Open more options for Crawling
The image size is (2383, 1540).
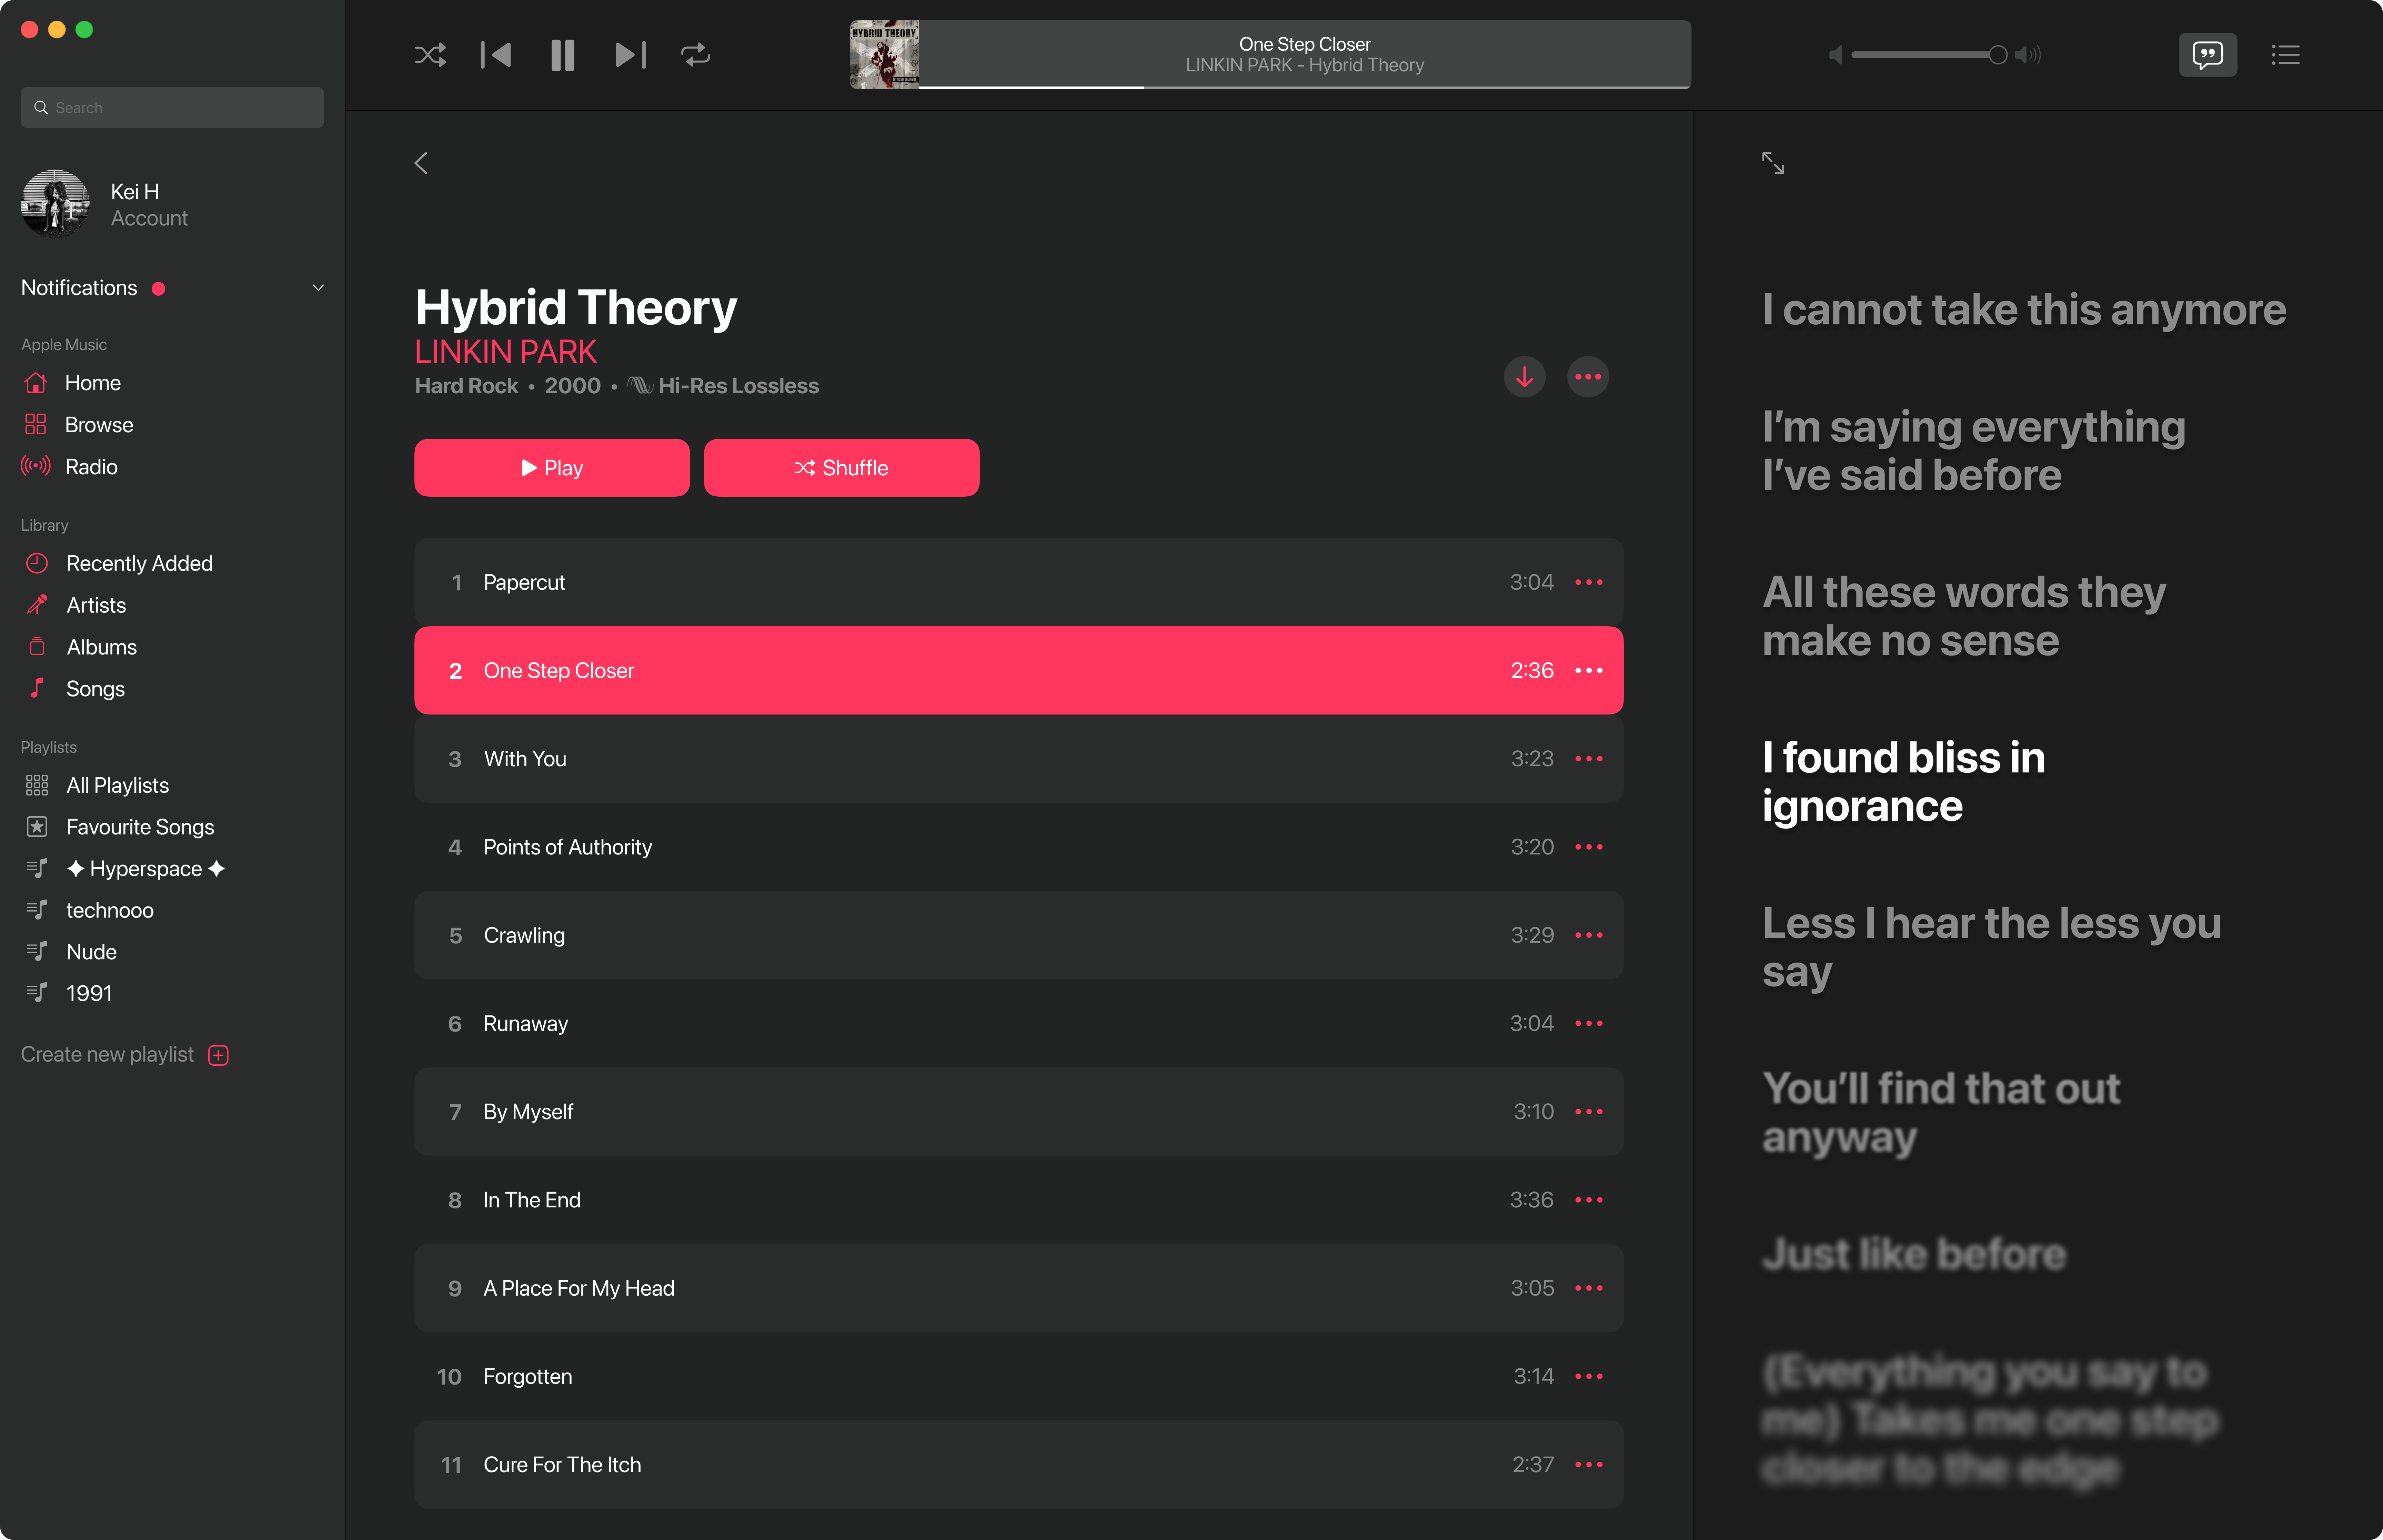point(1589,935)
